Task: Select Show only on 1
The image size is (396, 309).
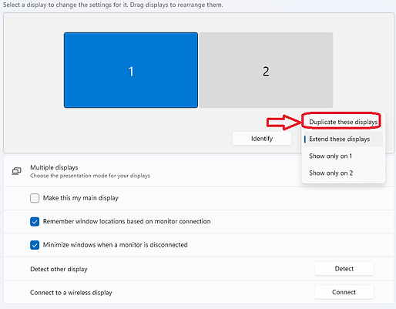Action: click(x=343, y=156)
